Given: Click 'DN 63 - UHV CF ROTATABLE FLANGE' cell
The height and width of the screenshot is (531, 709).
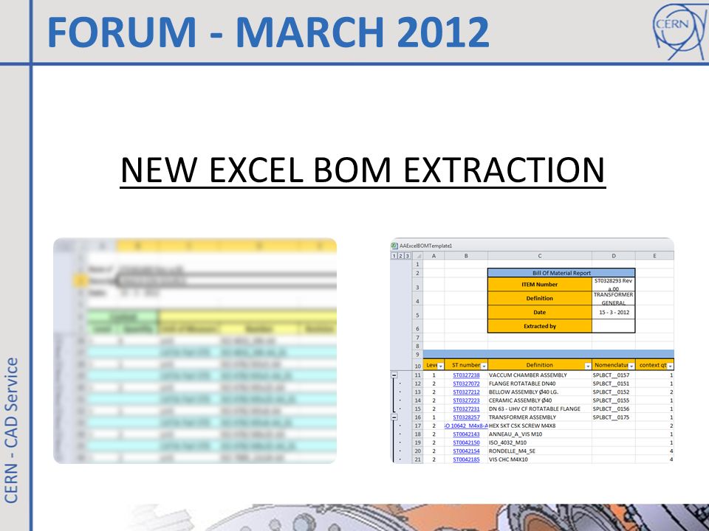Looking at the screenshot, I should click(540, 409).
